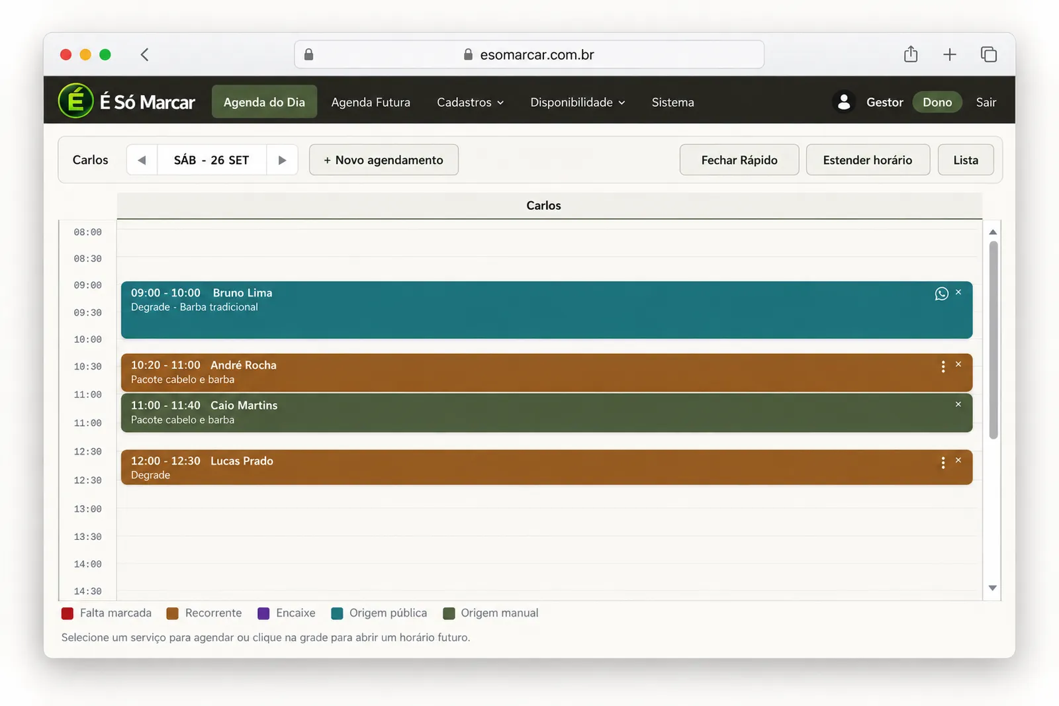Go to the previous day arrow

pos(142,160)
